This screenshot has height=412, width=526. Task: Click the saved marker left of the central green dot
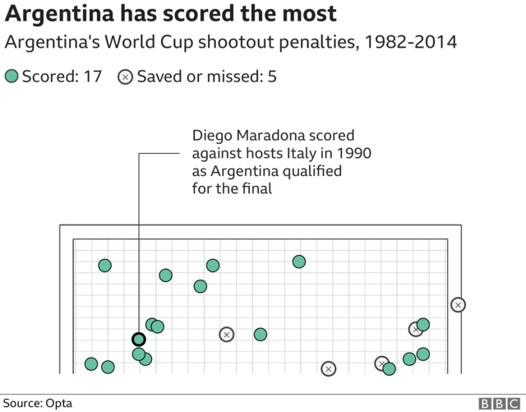[x=226, y=334]
